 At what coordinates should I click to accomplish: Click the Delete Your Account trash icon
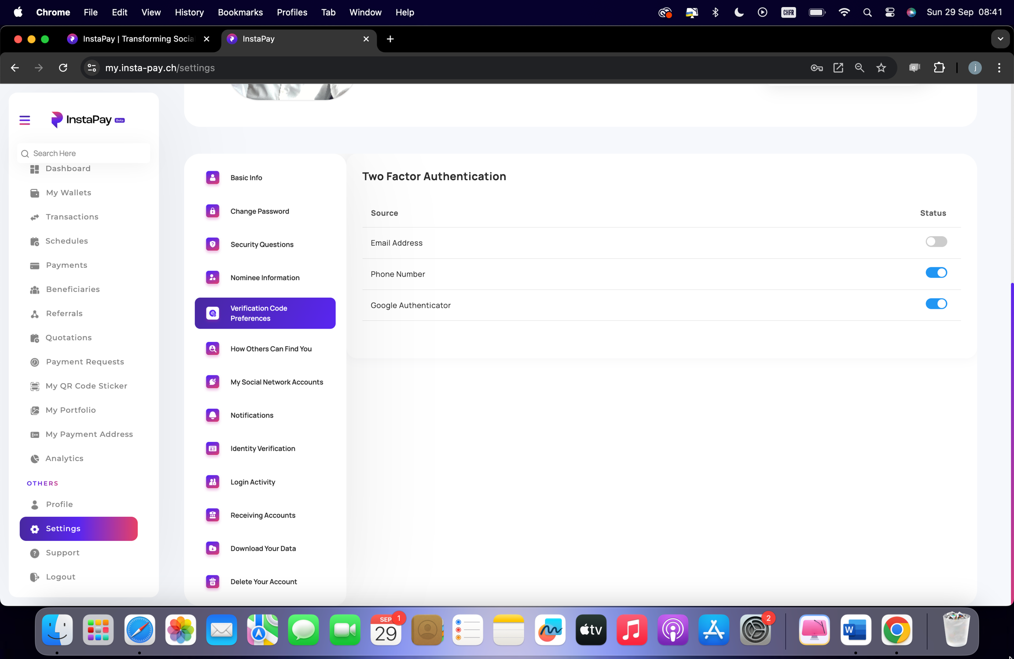point(213,581)
